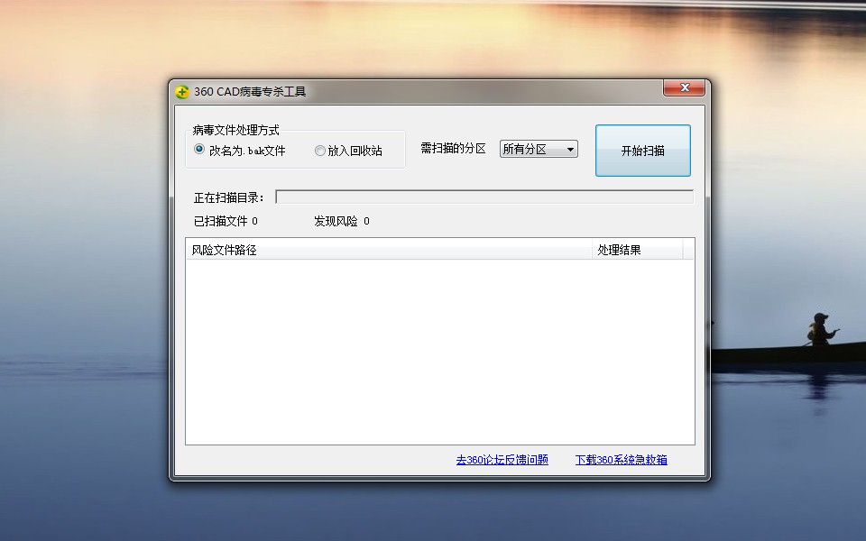
Task: Click the fisherman on the desktop wallpaper
Action: coord(819,331)
